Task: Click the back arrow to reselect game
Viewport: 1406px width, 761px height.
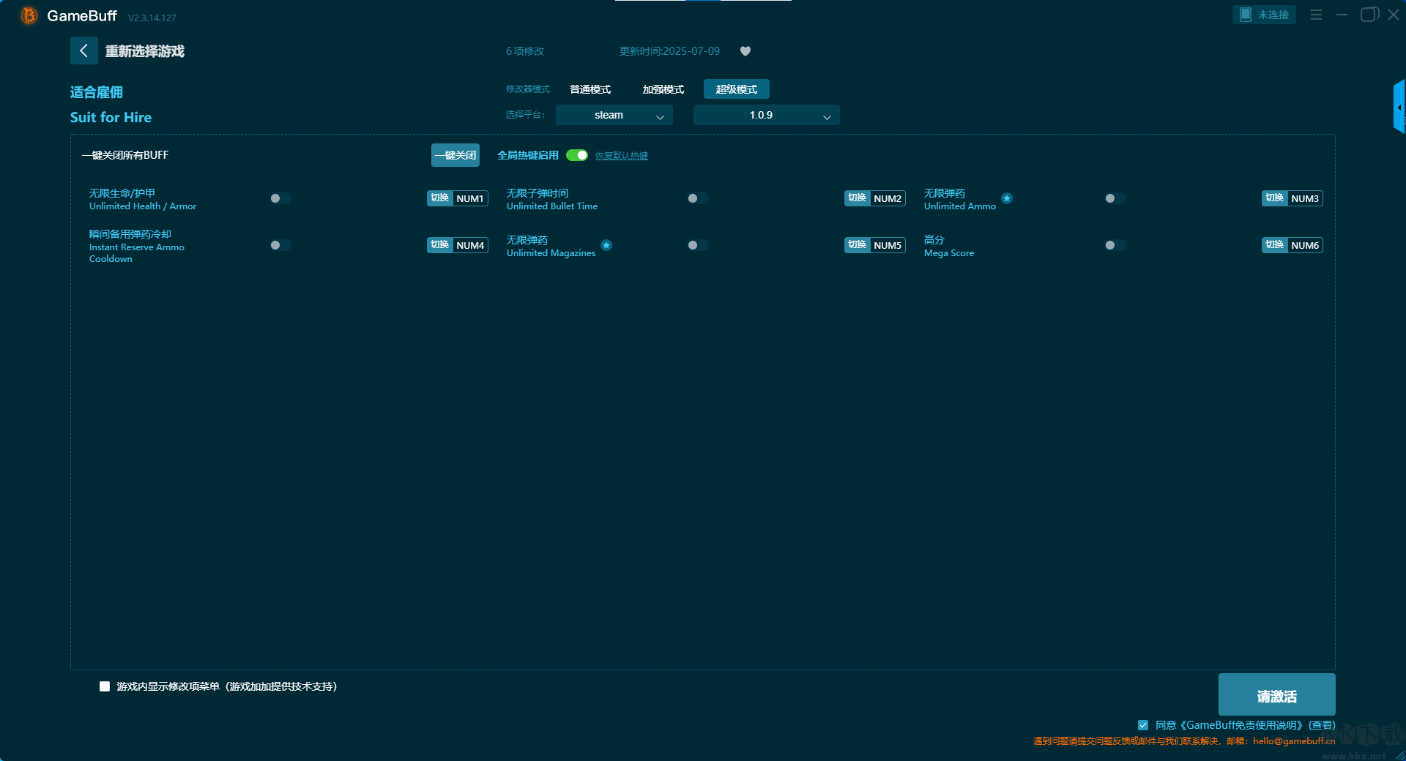Action: [83, 50]
